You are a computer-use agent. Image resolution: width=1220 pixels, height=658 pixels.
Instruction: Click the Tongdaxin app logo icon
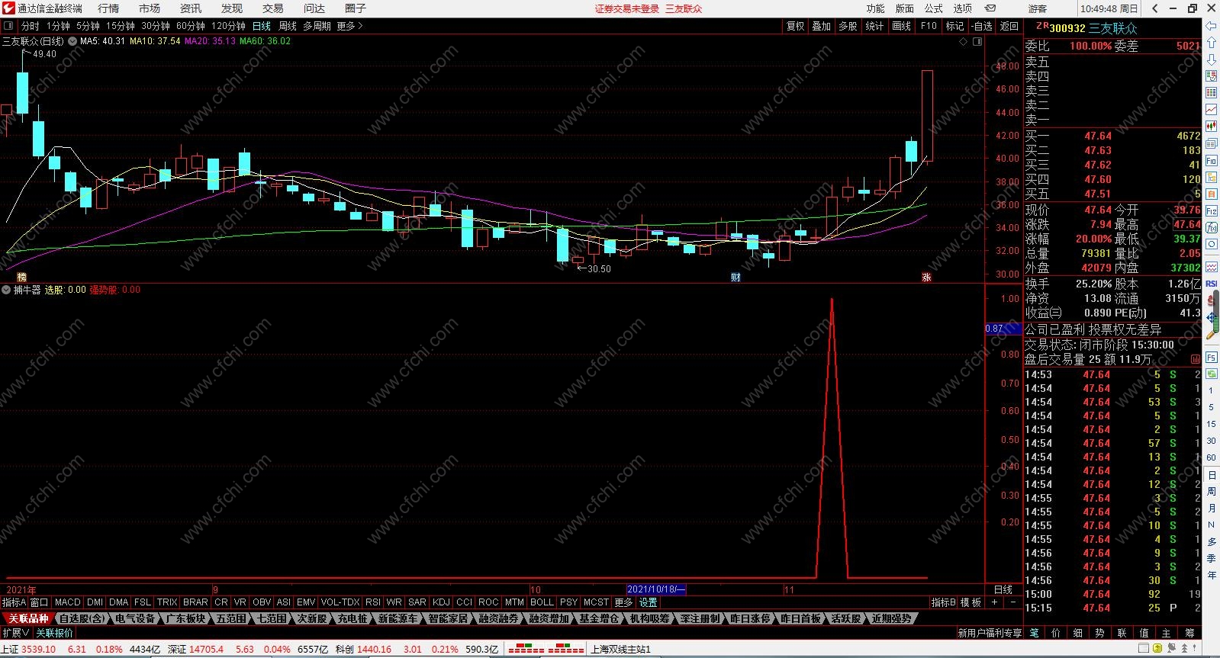pos(8,8)
